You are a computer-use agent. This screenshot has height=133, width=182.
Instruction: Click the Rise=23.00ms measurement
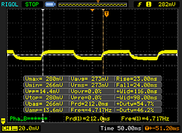[136, 79]
